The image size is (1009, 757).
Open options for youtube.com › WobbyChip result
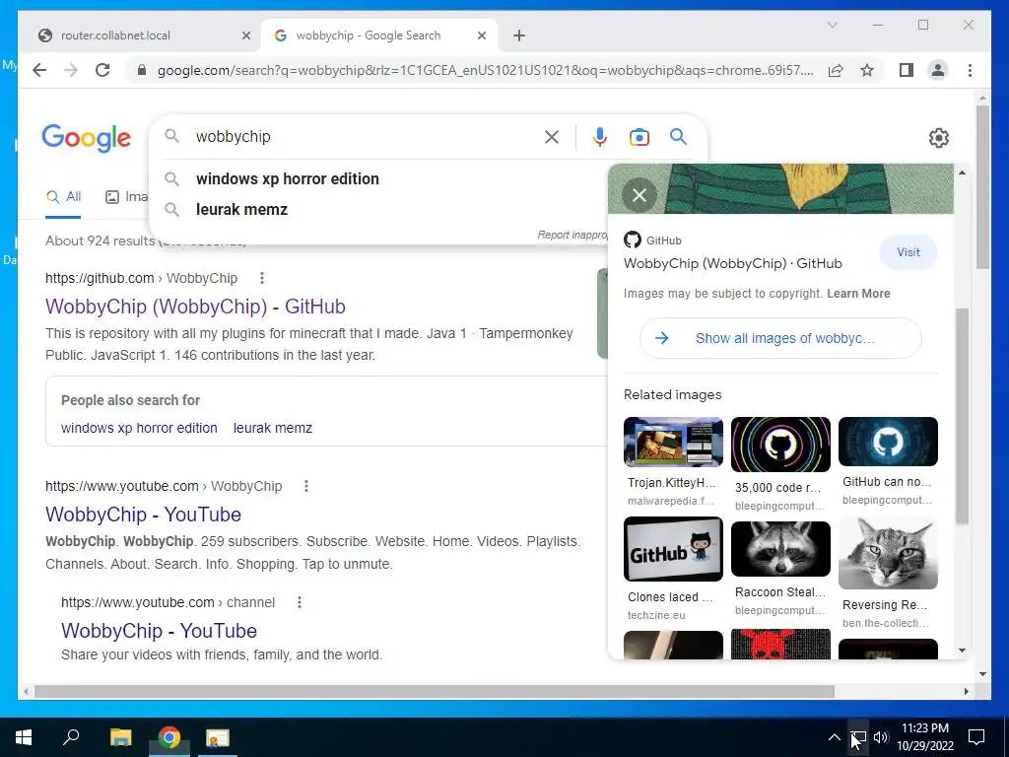tap(306, 486)
